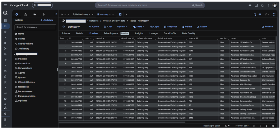
Task: Go to the next results page
Action: click(266, 126)
